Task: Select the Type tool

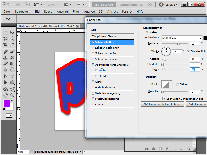Action: click(x=12, y=76)
